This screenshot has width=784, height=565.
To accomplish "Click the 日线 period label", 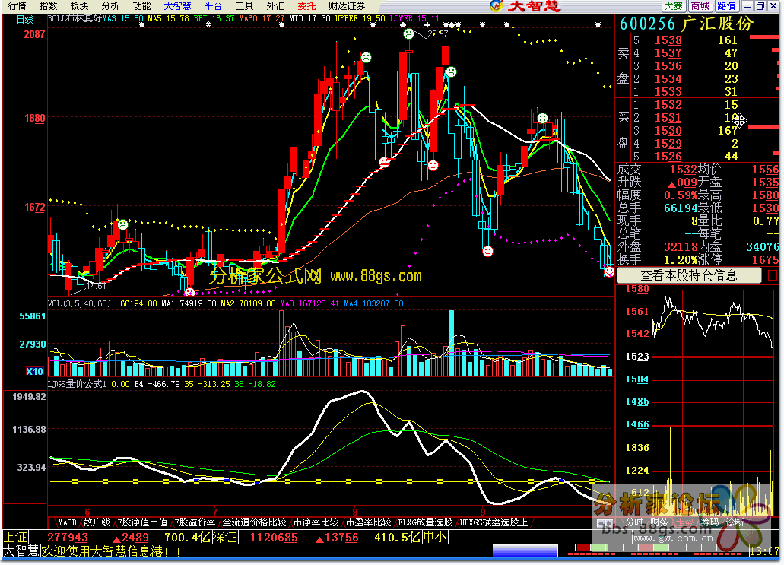I will point(25,20).
